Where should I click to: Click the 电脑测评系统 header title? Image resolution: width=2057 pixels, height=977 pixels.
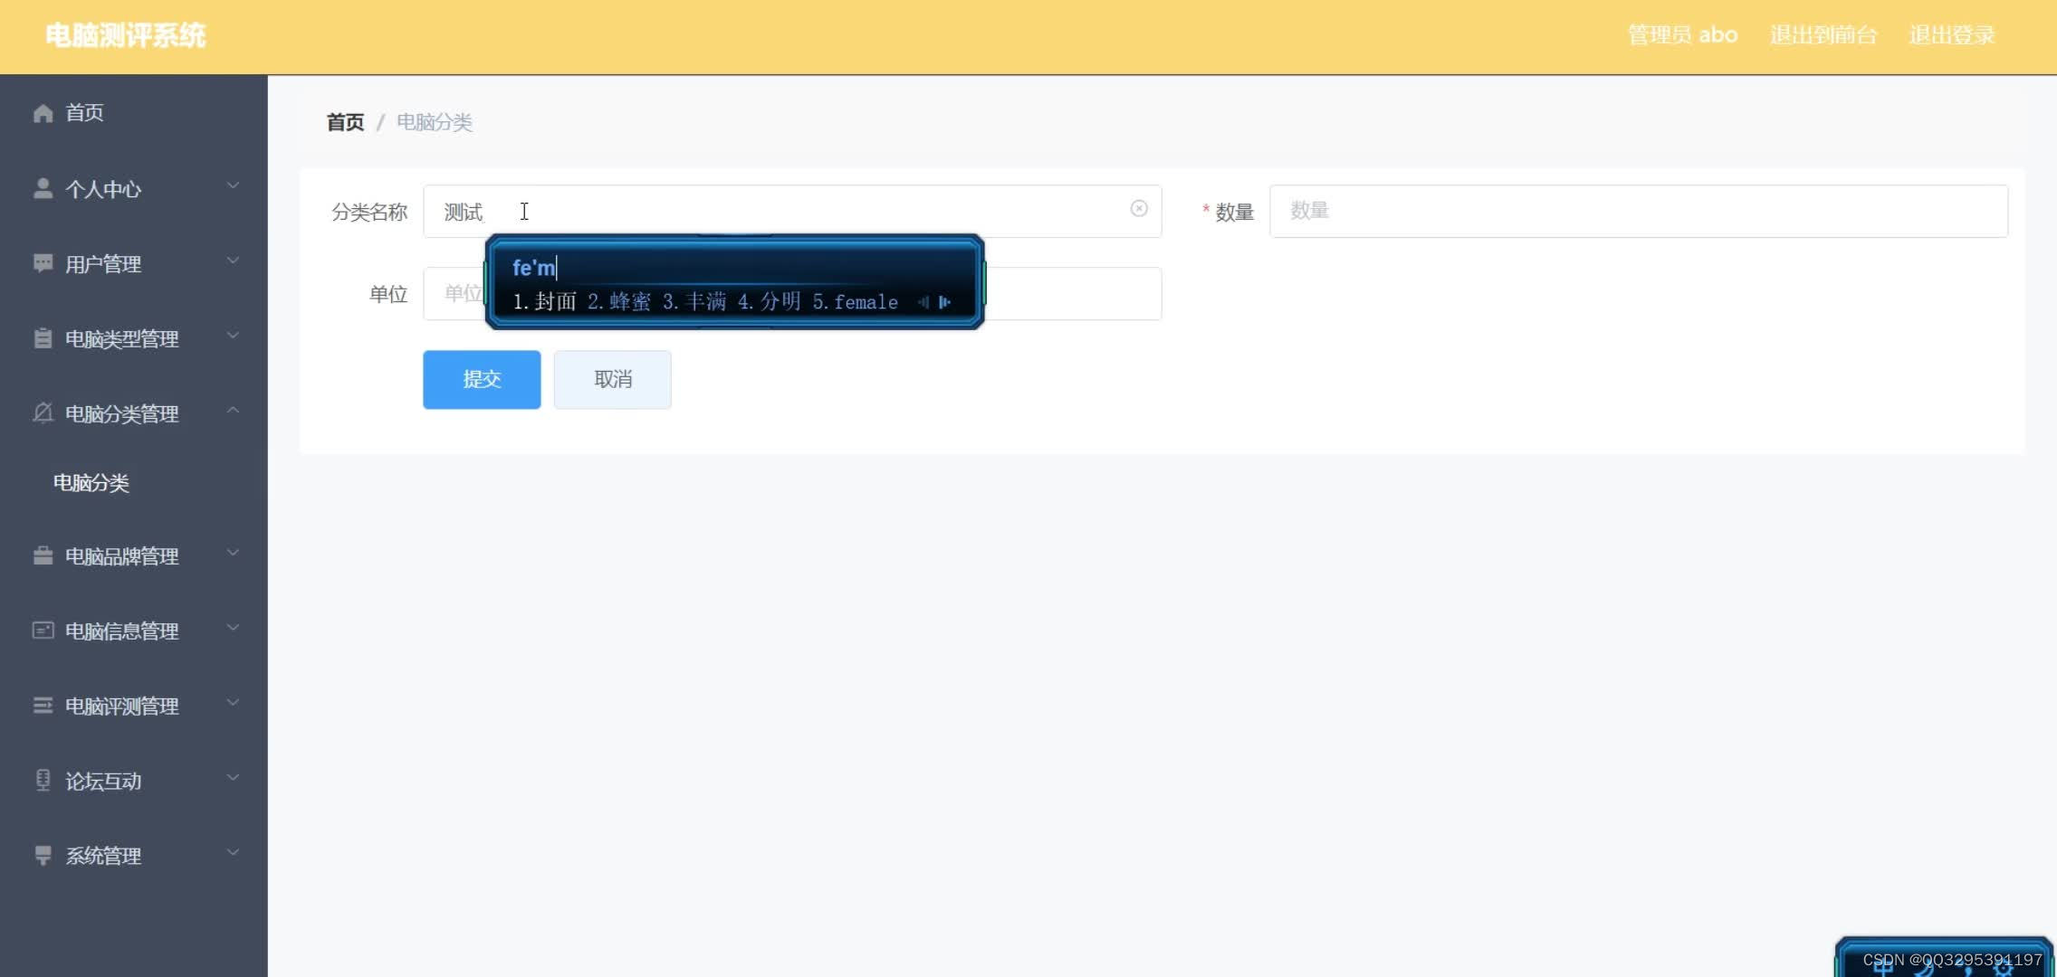[126, 35]
